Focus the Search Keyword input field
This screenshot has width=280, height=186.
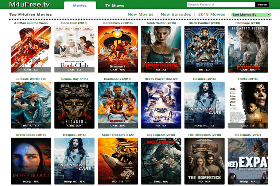tap(221, 4)
